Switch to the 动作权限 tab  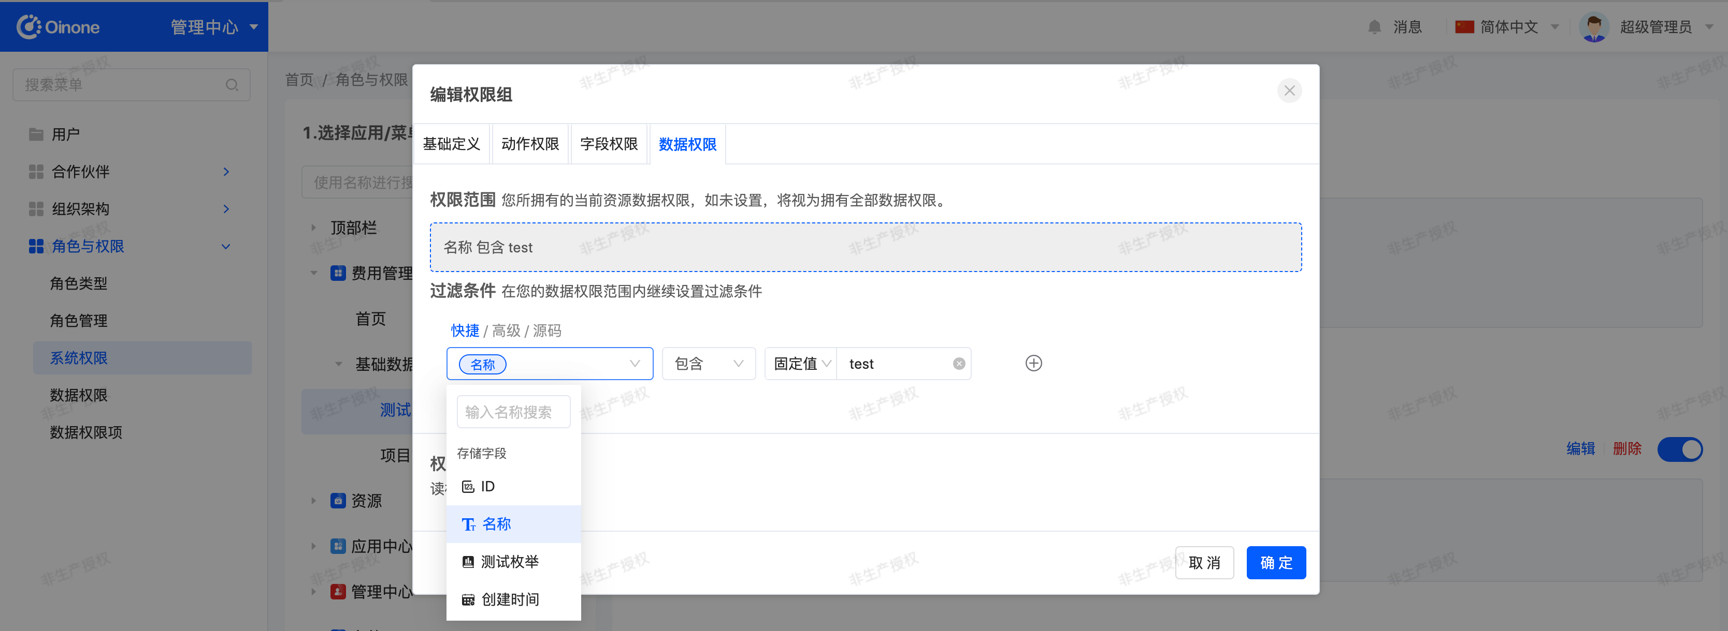click(530, 144)
